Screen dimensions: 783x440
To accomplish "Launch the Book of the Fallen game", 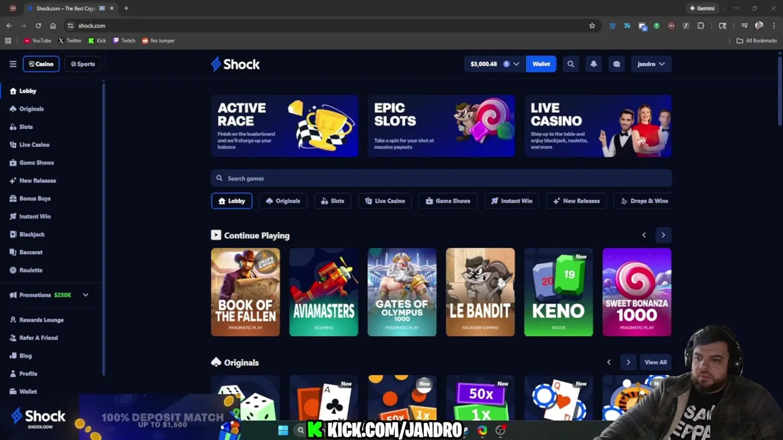I will (x=245, y=292).
